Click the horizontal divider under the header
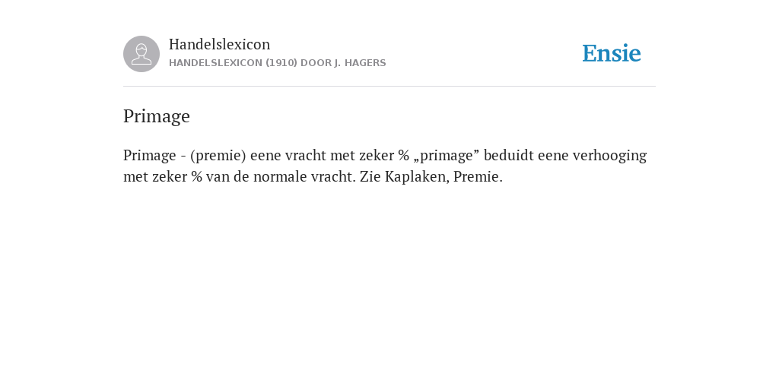Screen dimensions: 779x389 (389, 87)
